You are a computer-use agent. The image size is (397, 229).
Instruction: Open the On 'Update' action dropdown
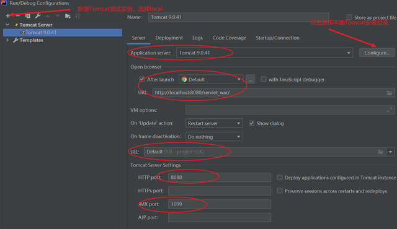214,123
